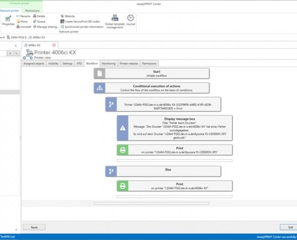The height and width of the screenshot is (240, 297).
Task: Click the Reset button
Action: (x=34, y=227)
